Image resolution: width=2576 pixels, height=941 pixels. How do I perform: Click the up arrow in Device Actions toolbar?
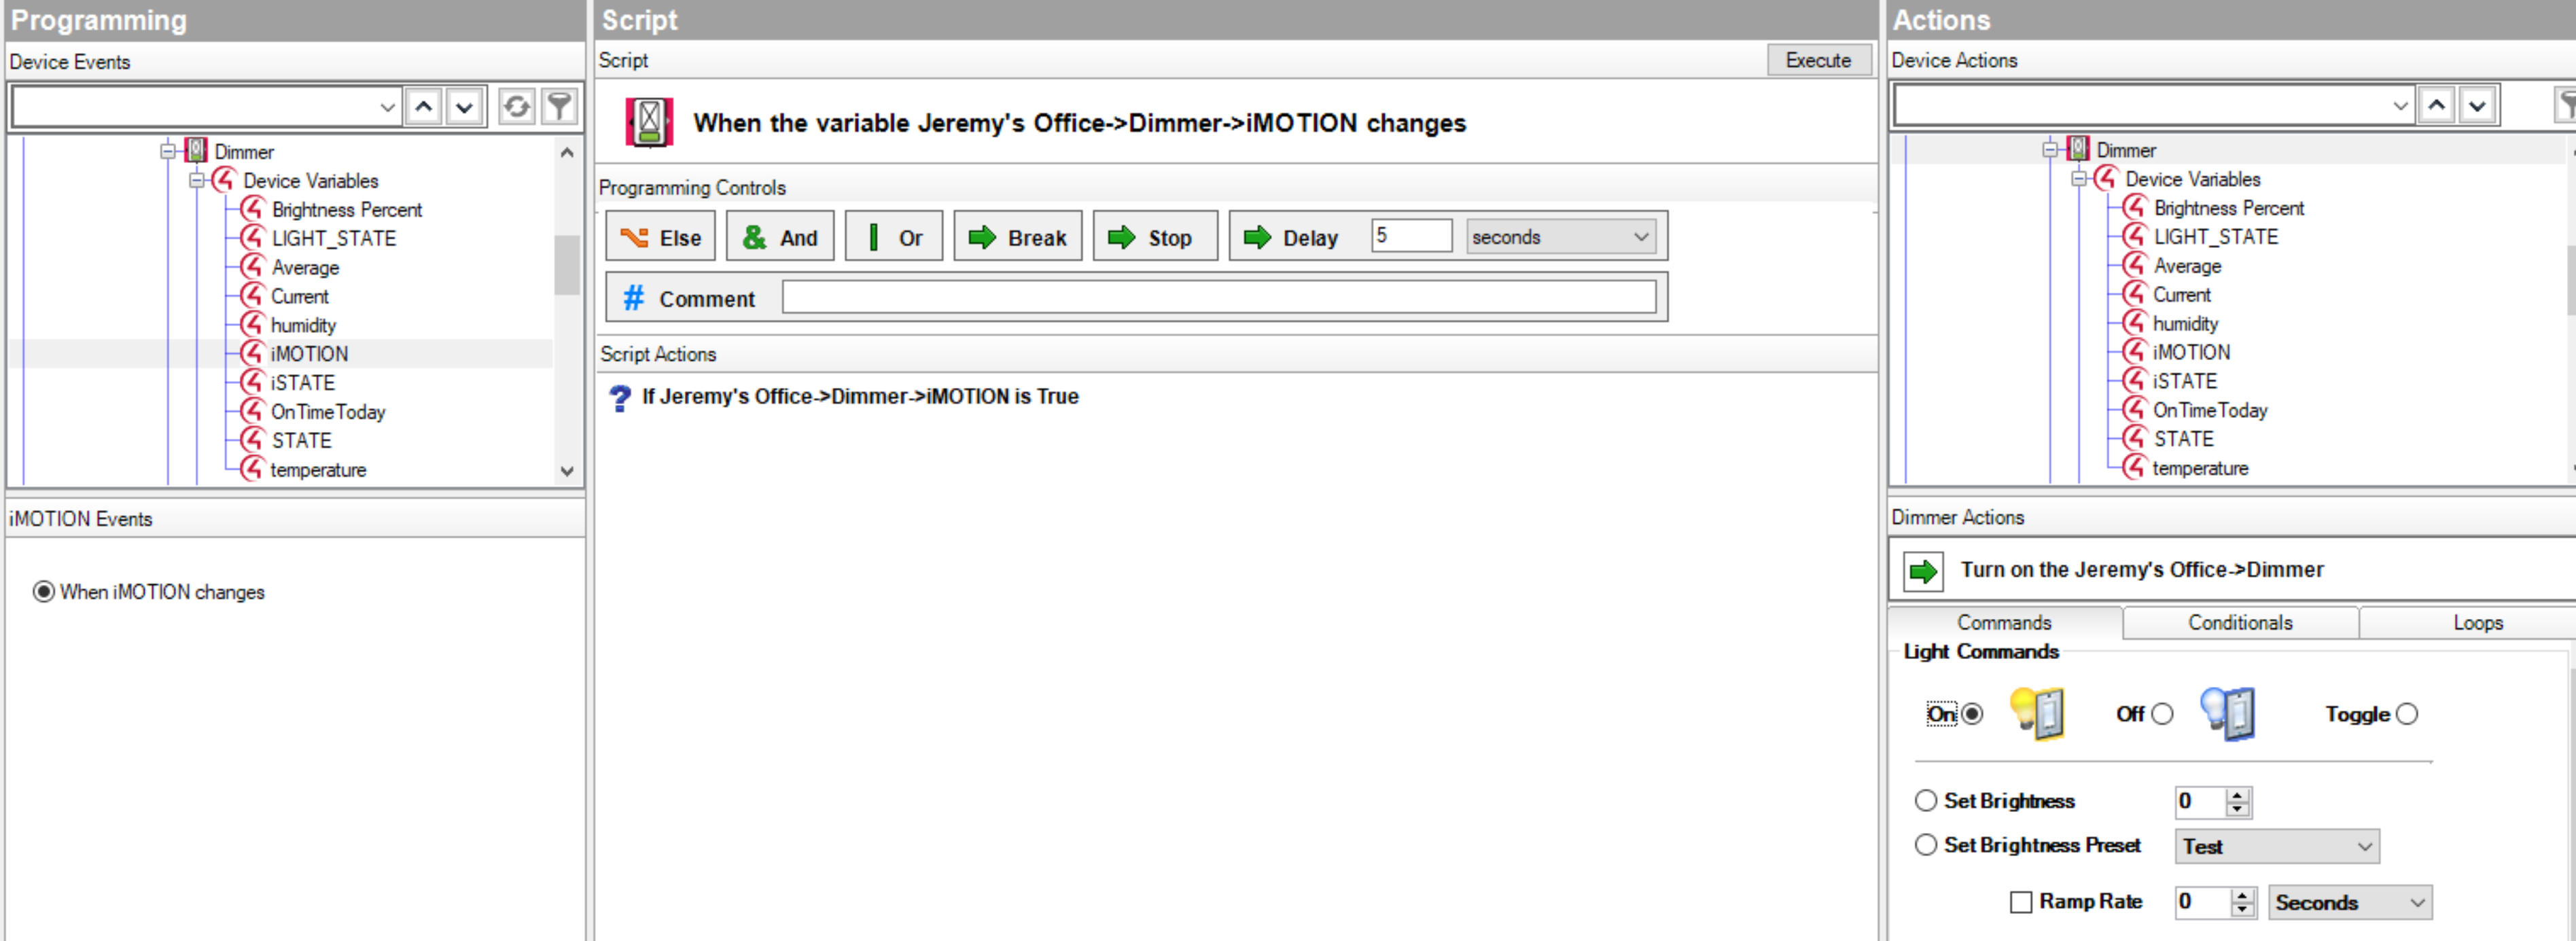(x=2436, y=105)
